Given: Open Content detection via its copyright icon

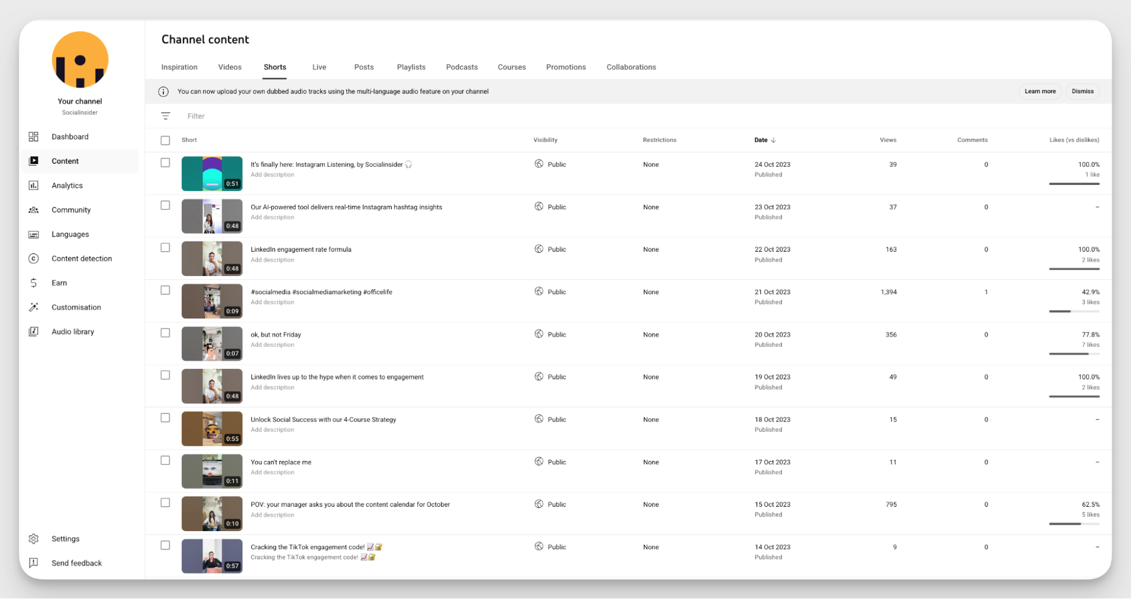Looking at the screenshot, I should 33,258.
